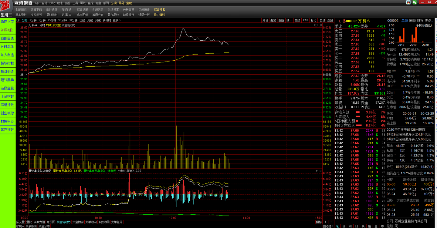The height and width of the screenshot is (228, 437).
Task: Click 返回上页 in left sidebar
Action: [8, 22]
